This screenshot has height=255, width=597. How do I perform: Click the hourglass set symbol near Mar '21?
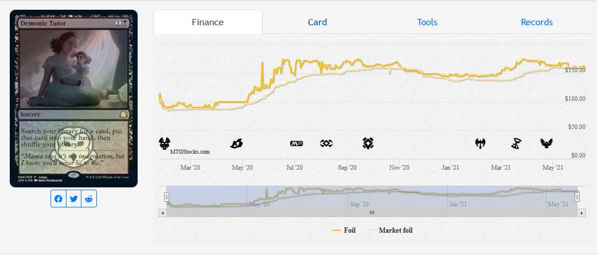click(516, 143)
